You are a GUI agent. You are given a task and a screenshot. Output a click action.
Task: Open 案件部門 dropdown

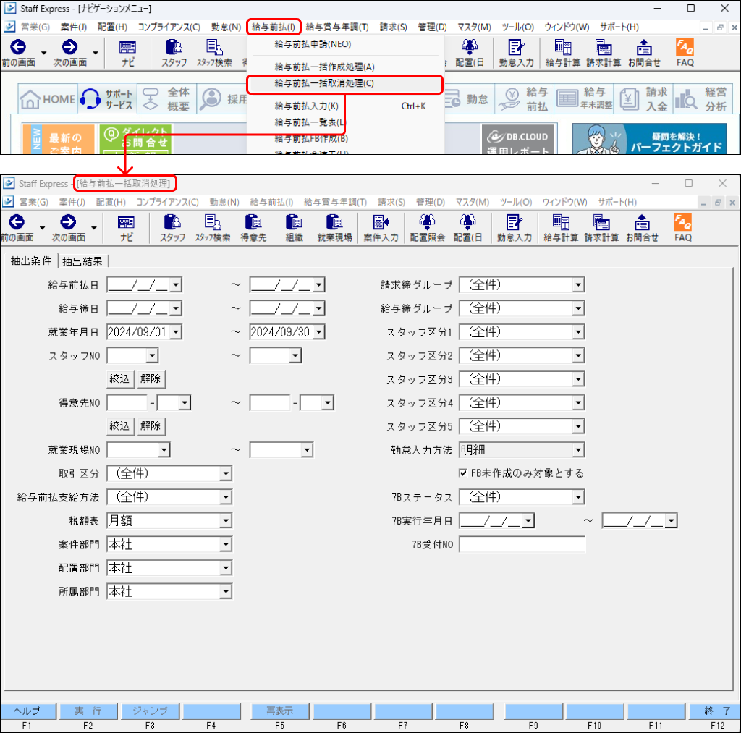(x=226, y=544)
